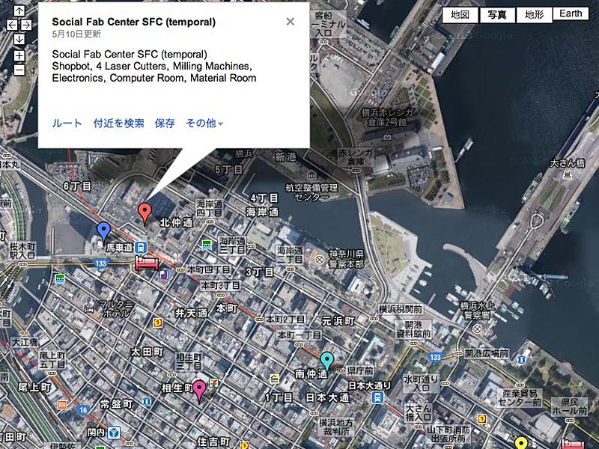The width and height of the screenshot is (599, 449).
Task: Click 付近を検索 search nearby link
Action: click(x=119, y=123)
